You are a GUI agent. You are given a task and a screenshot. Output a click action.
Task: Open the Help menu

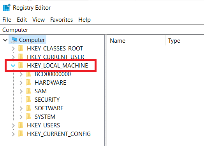click(84, 20)
